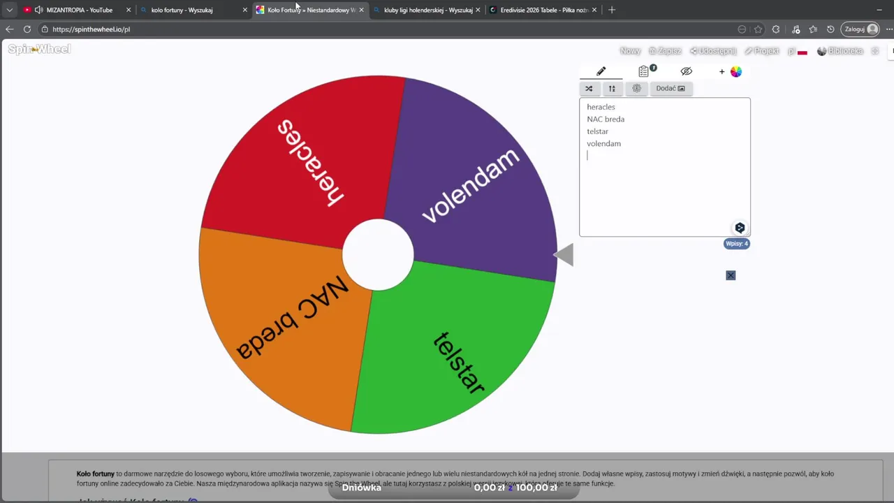This screenshot has height=503, width=894.
Task: Click the telstar line in entries list
Action: 597,131
